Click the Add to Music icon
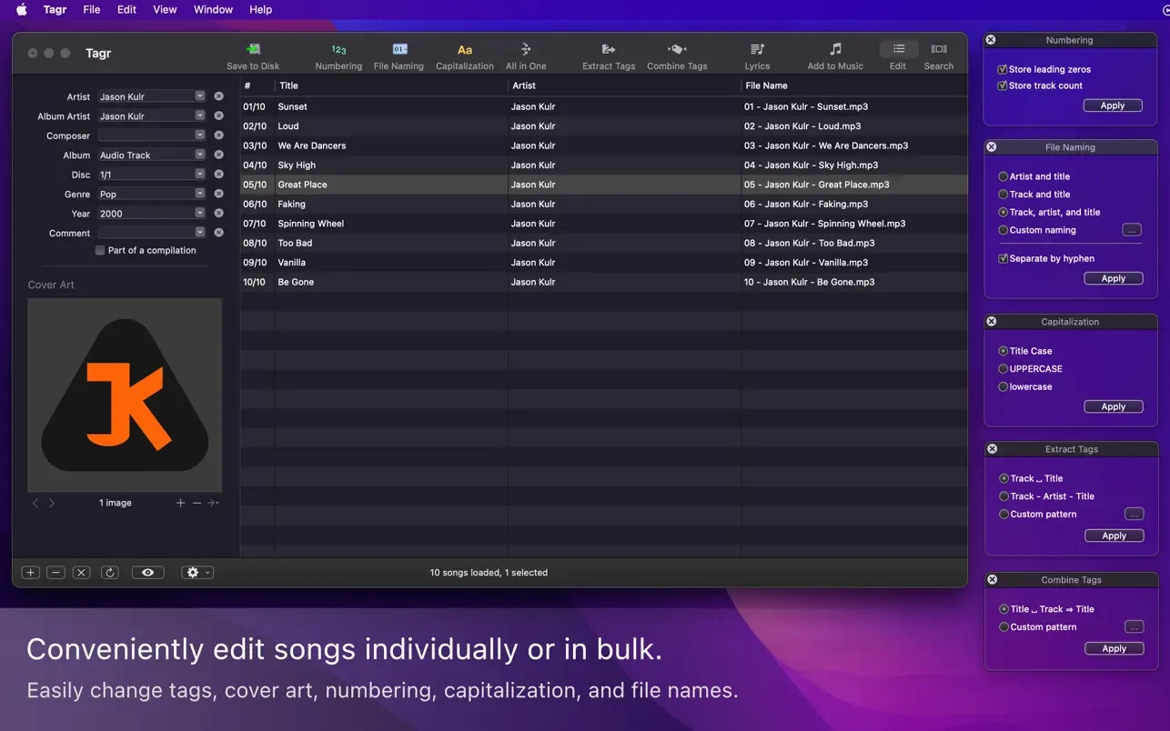This screenshot has width=1170, height=731. tap(834, 53)
